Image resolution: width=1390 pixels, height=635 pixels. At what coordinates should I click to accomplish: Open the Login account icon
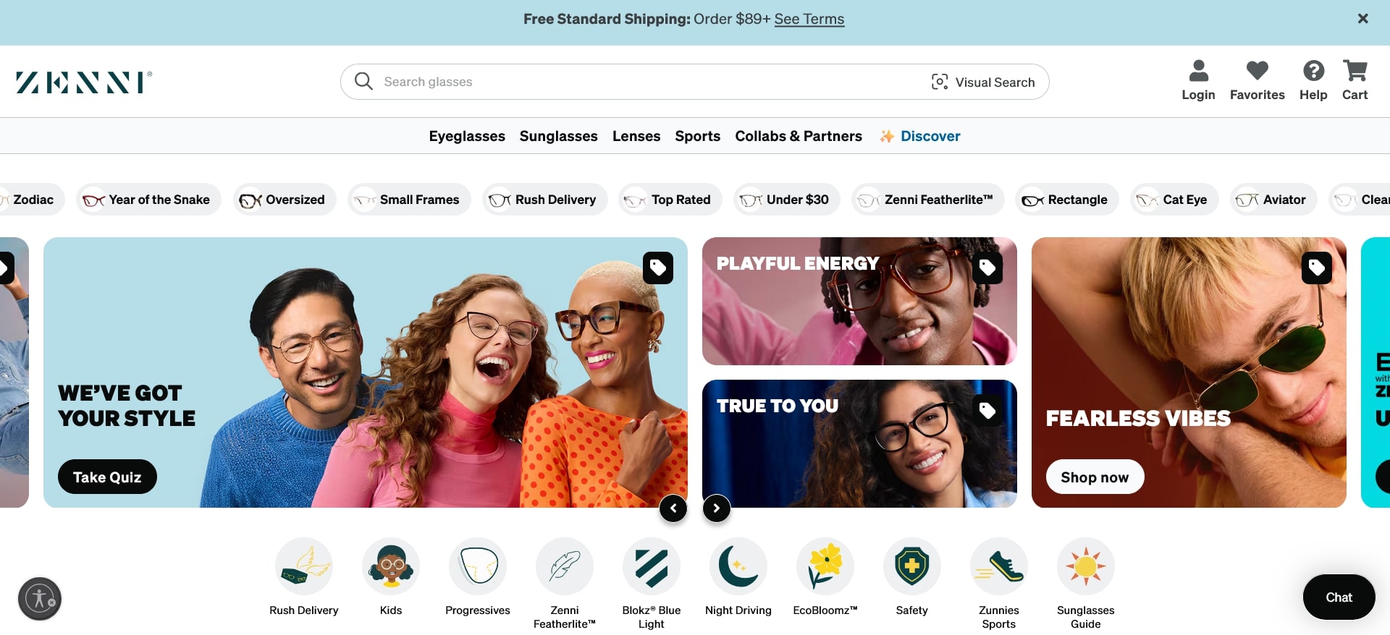click(x=1198, y=71)
